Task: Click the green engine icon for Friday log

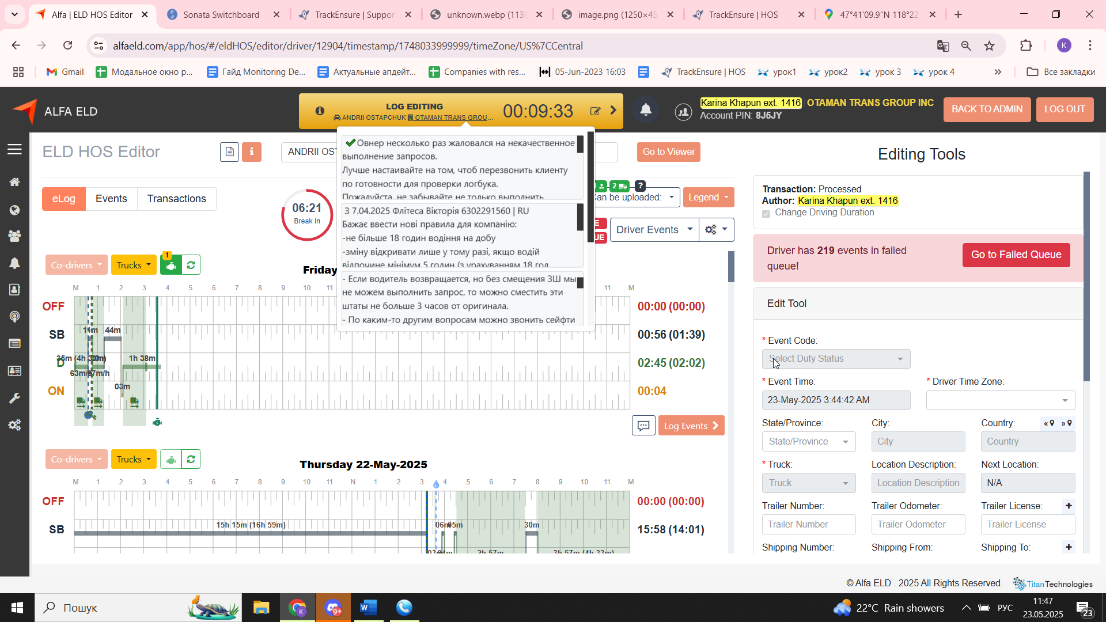Action: [x=171, y=266]
